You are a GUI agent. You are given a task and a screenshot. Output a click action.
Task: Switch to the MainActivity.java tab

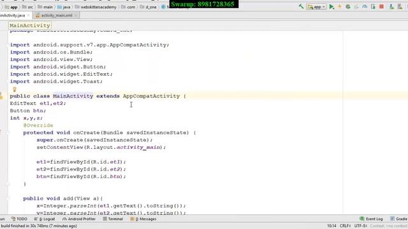pos(13,15)
